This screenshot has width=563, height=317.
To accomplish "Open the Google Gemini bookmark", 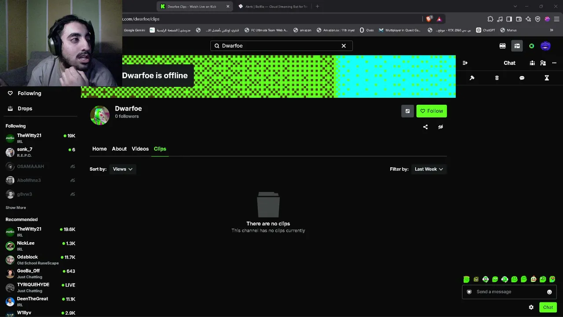I will 134,30.
